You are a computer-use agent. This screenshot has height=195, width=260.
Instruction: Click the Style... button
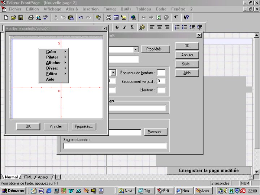187,64
